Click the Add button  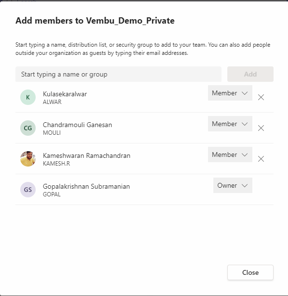click(x=250, y=74)
